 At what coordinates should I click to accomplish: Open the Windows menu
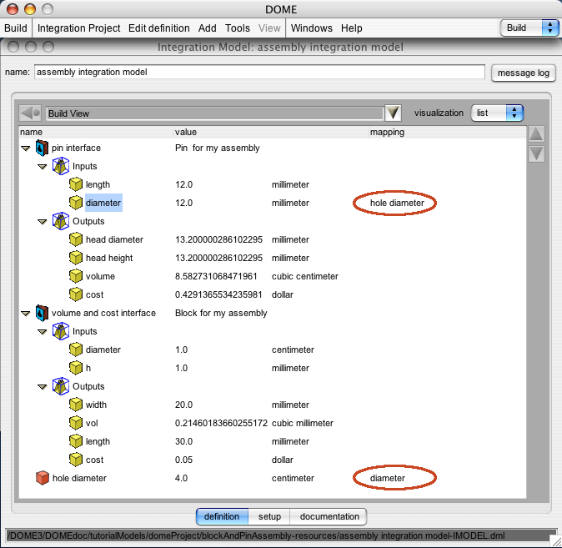(312, 28)
